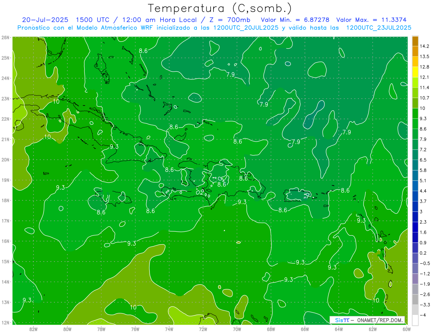Viewport: 432px width, 334px height.
Task: Click the "12.8" legend value
Action: coord(424,67)
